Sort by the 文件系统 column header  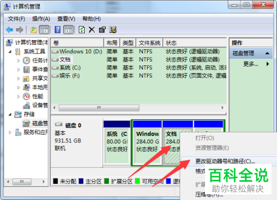[x=150, y=43]
